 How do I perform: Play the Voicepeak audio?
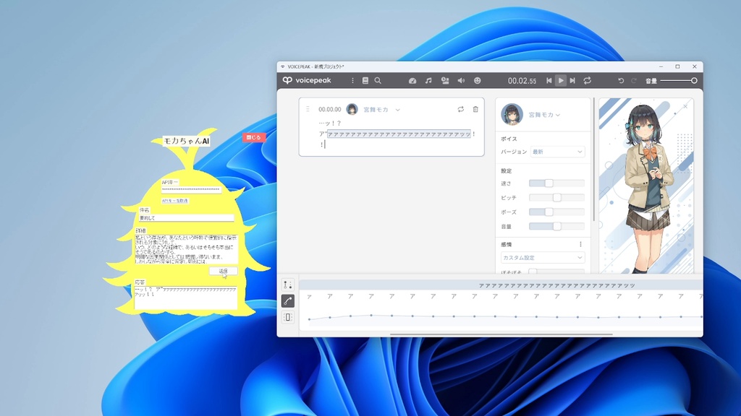561,81
